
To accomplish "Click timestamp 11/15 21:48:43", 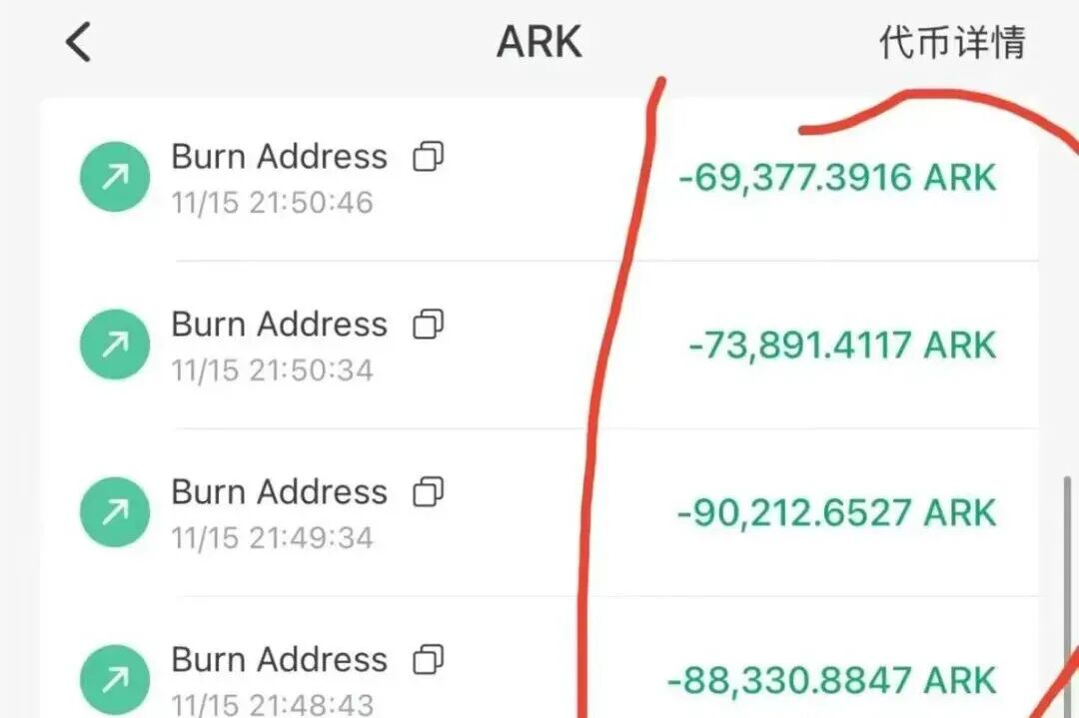I will coord(273,705).
